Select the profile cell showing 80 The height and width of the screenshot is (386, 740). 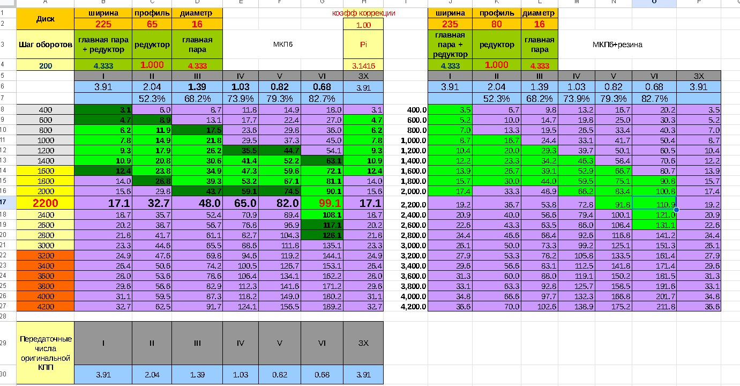pos(496,24)
